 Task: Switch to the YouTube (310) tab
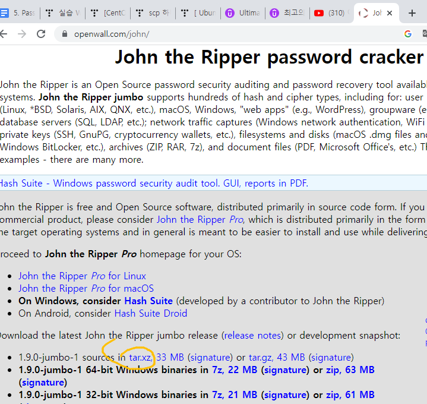click(x=332, y=13)
